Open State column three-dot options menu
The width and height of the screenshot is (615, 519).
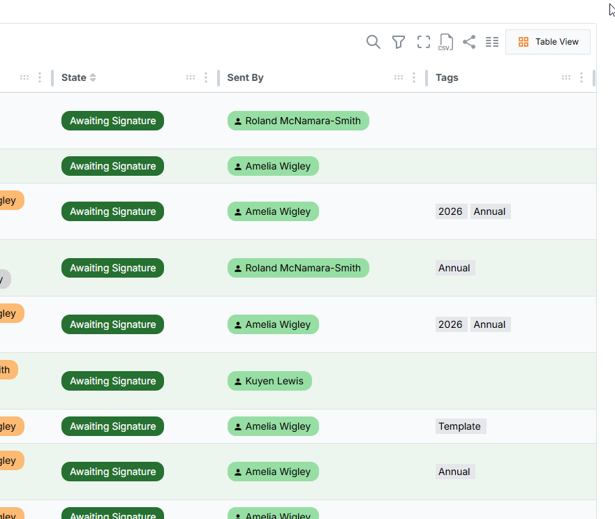coord(206,77)
